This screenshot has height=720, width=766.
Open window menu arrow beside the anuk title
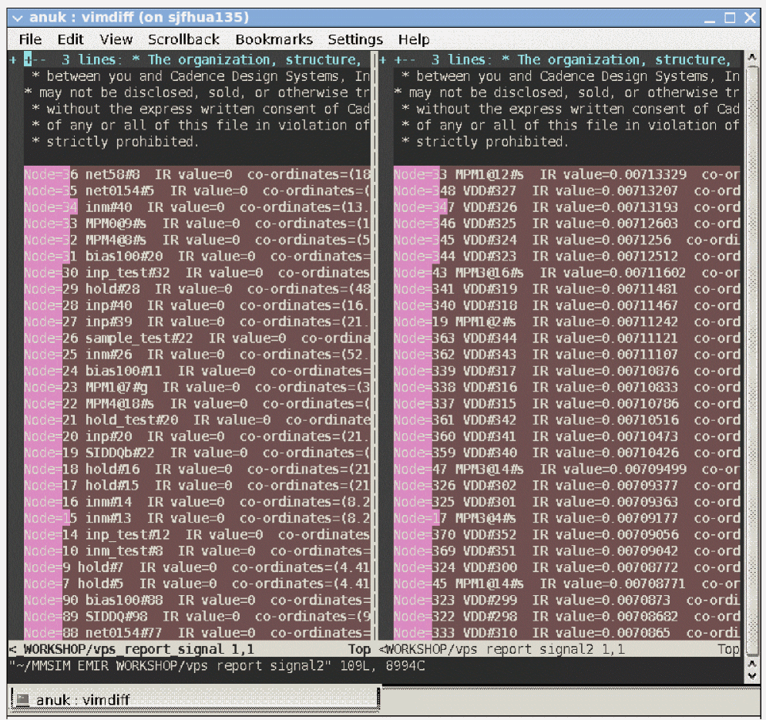[17, 19]
